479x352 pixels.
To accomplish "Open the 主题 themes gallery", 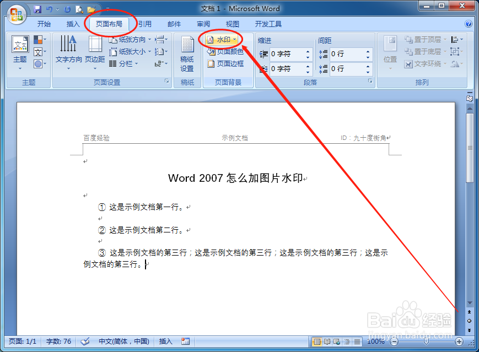I will [x=20, y=52].
